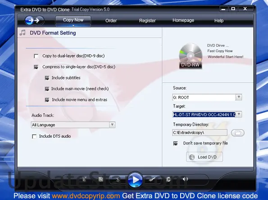Click the 'Fast Copy Now' text

[x=220, y=51]
